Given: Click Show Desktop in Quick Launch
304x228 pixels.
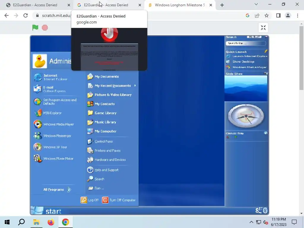Looking at the screenshot, I should click(240, 61).
